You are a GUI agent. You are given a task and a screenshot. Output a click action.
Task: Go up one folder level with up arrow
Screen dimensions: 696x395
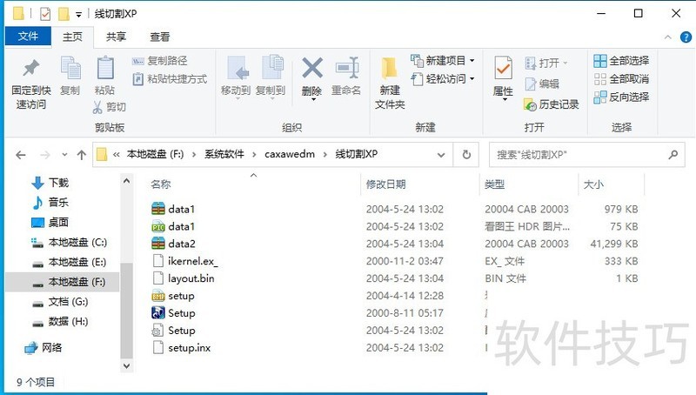(81, 155)
